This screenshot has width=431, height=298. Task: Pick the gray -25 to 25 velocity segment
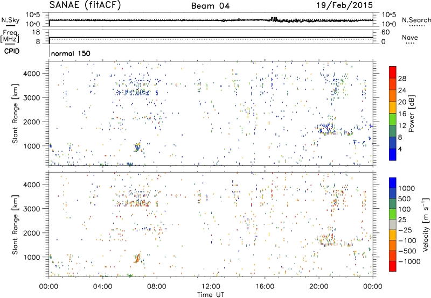393,225
